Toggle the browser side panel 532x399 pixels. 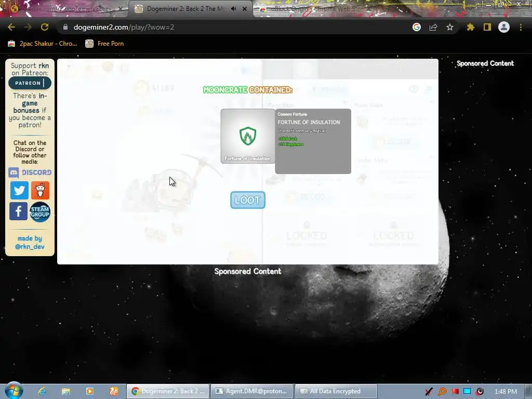[x=487, y=27]
